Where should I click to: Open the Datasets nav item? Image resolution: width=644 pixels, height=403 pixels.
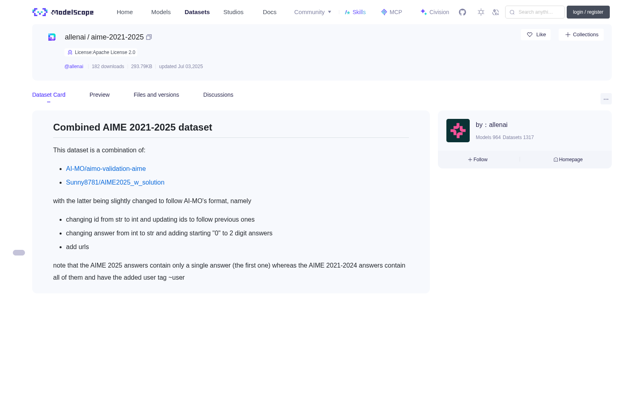(197, 12)
